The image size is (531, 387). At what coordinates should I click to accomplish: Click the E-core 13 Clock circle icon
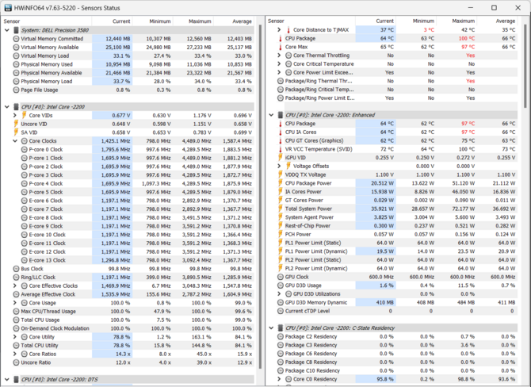(x=24, y=260)
